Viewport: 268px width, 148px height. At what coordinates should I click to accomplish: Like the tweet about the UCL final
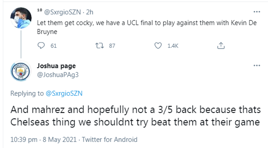(158, 45)
